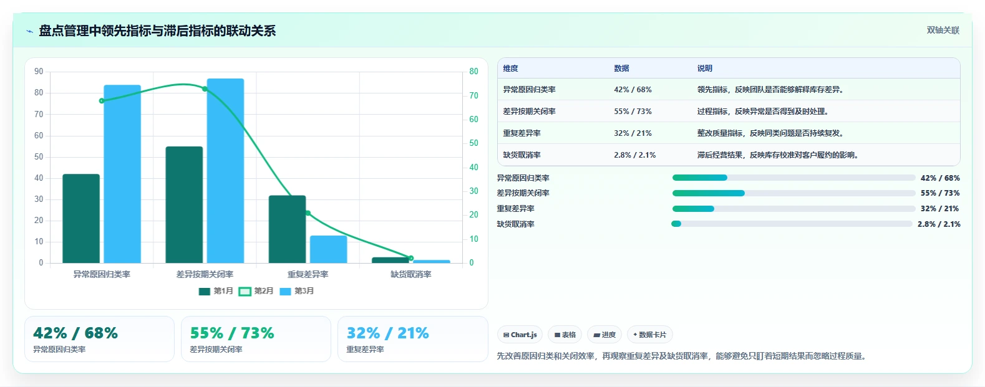
Task: Click the footer note starting with 先改善原因归类
Action: tap(682, 356)
